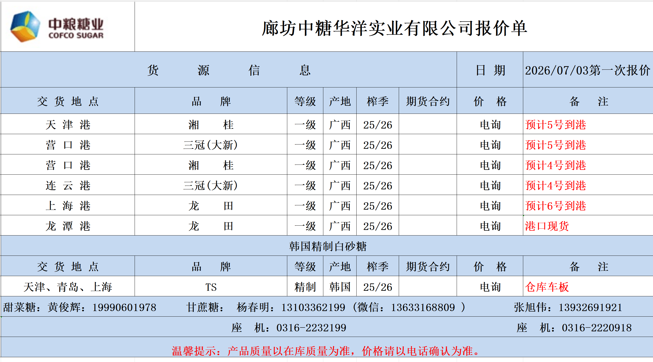Image resolution: width=653 pixels, height=362 pixels.
Task: Select the 交货地点 header above 天津港
Action: (x=68, y=101)
